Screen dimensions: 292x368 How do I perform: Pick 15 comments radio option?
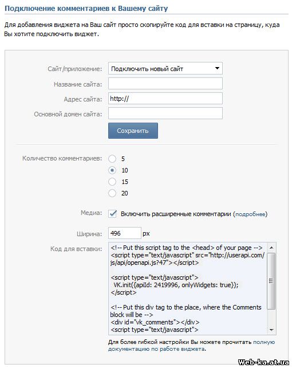(x=112, y=182)
